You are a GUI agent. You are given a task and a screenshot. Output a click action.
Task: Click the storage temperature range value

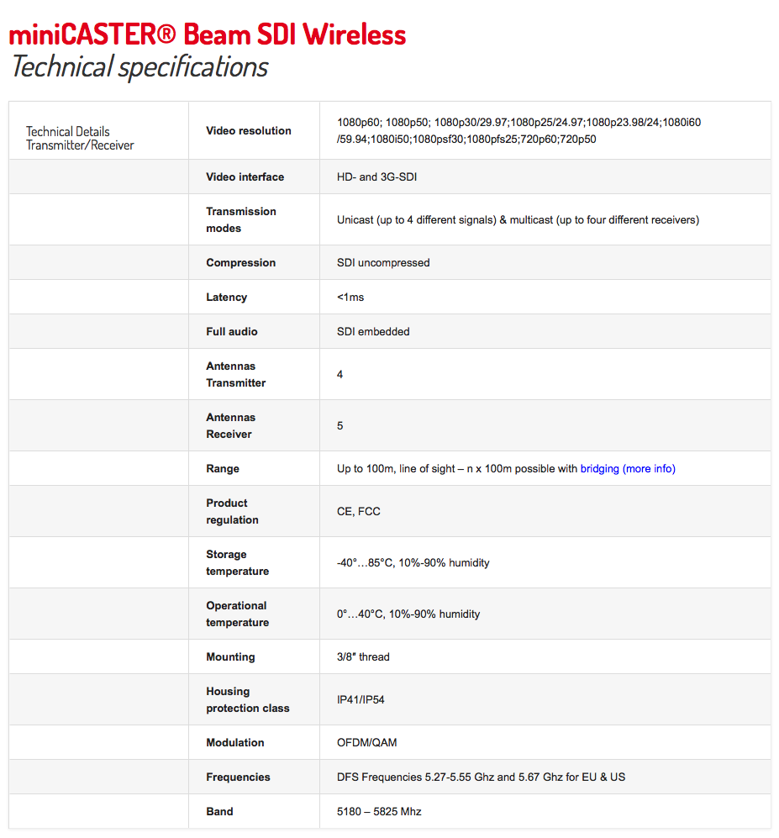pos(413,563)
